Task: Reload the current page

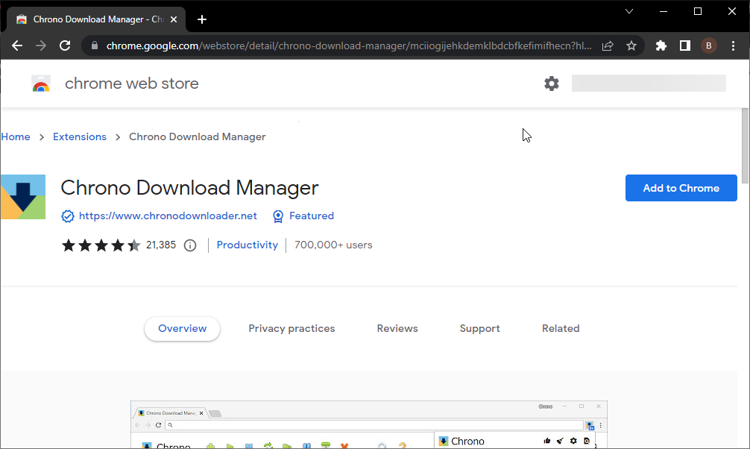Action: [65, 45]
